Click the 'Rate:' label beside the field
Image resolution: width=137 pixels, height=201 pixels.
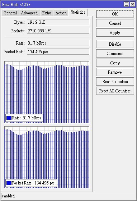pyautogui.click(x=20, y=43)
